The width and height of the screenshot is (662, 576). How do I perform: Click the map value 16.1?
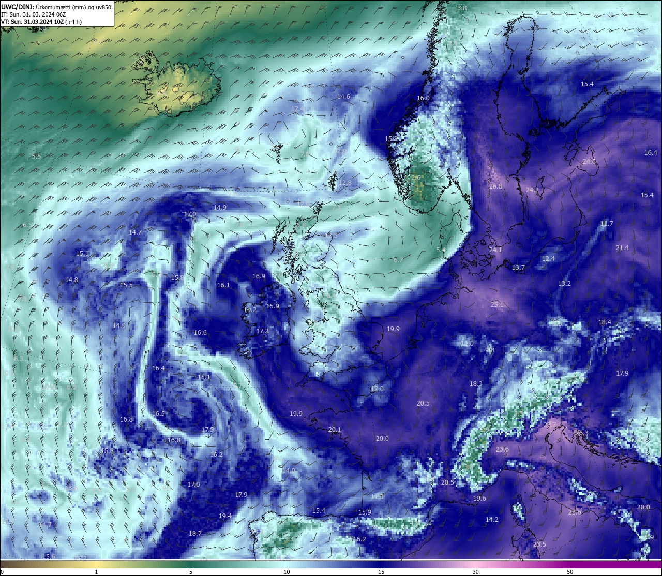(x=223, y=285)
